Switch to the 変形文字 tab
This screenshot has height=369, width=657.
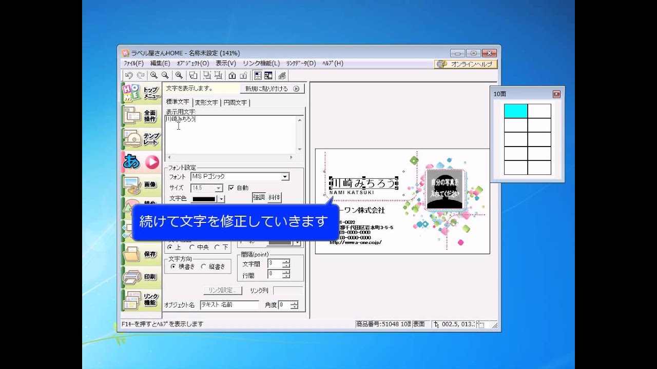206,102
